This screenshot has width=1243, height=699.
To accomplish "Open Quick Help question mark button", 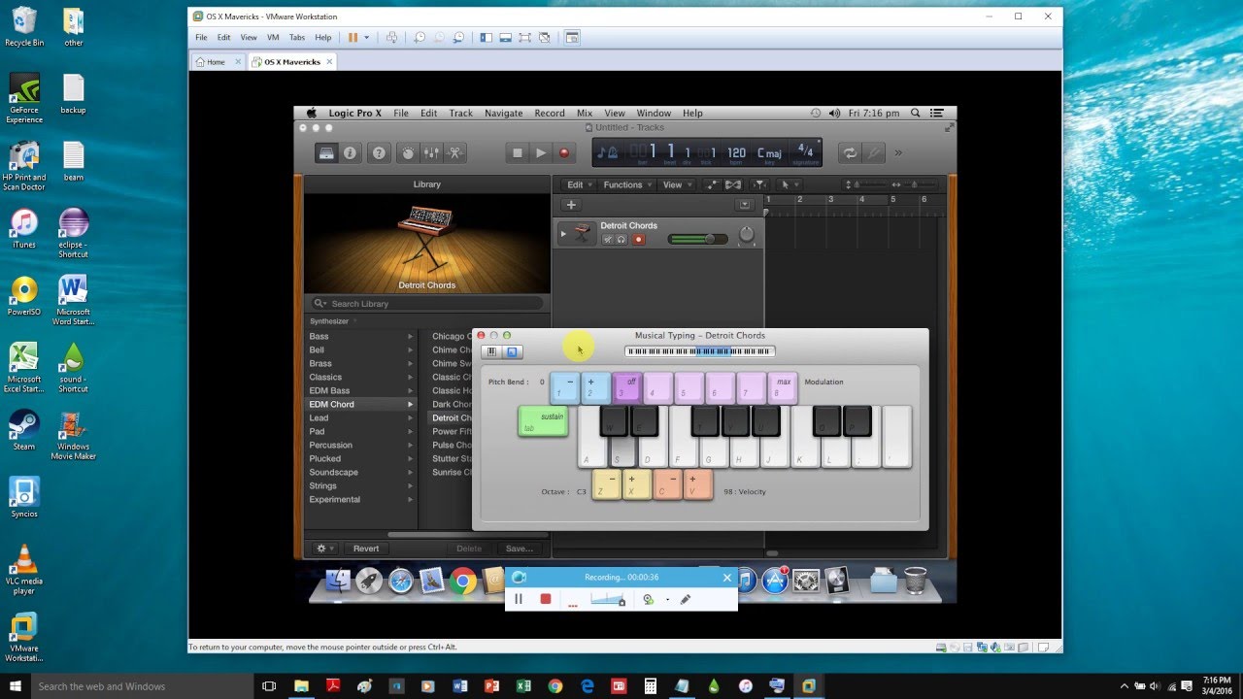I will 380,152.
